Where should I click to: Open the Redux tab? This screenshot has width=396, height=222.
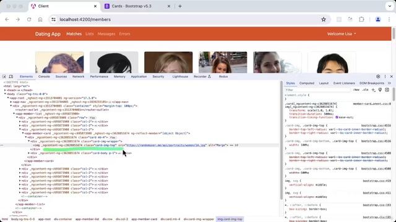[223, 76]
